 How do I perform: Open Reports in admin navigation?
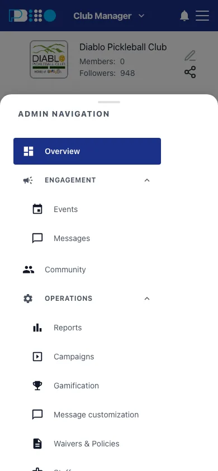[68, 328]
